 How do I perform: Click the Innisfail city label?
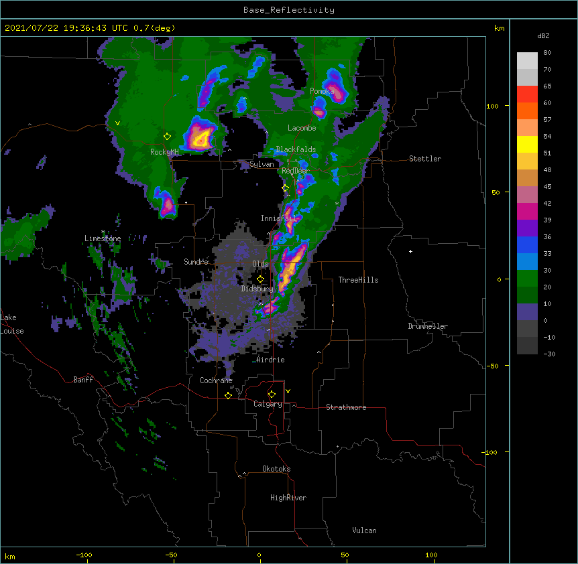coord(278,218)
